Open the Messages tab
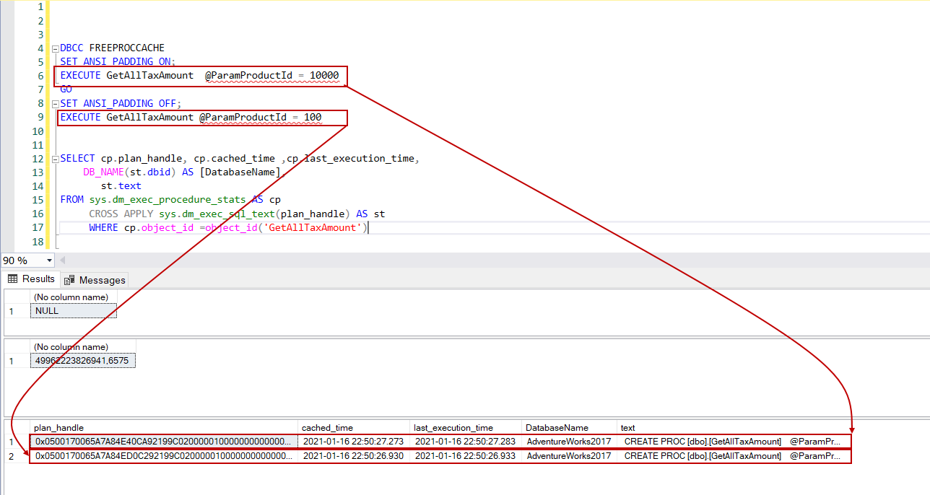The image size is (930, 495). [x=95, y=280]
